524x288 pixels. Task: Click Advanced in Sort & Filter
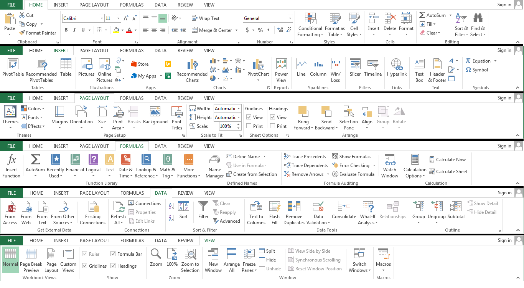(x=226, y=221)
